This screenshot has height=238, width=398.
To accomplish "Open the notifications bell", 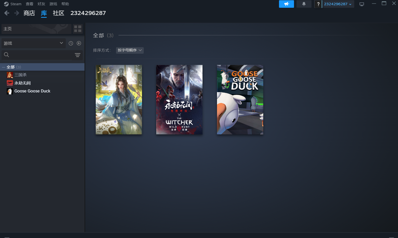I will click(304, 4).
